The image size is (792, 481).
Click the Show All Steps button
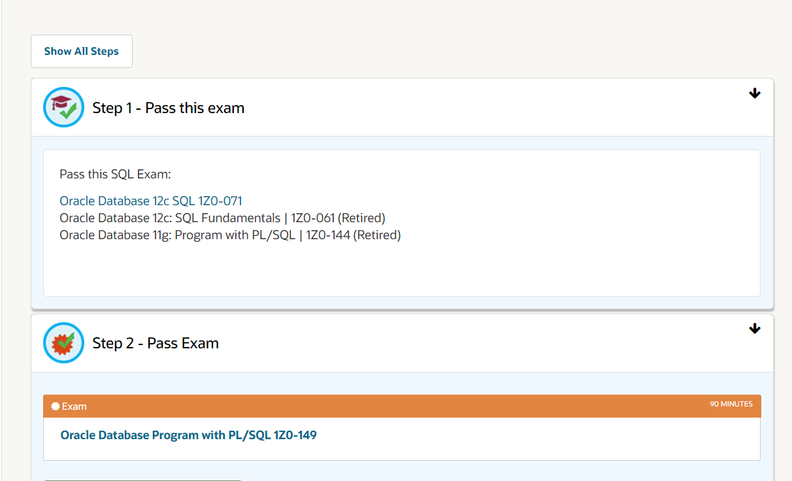coord(82,51)
